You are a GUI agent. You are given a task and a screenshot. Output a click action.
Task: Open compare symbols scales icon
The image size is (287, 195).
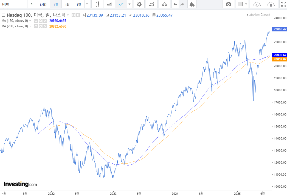(164, 4)
